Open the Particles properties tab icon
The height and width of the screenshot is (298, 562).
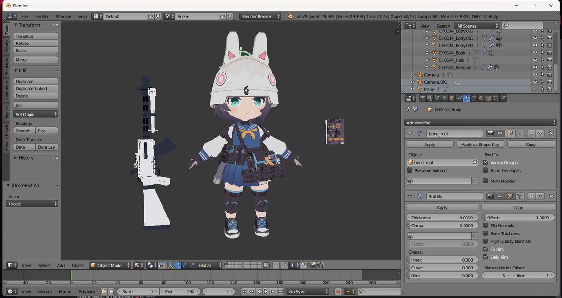[x=496, y=98]
